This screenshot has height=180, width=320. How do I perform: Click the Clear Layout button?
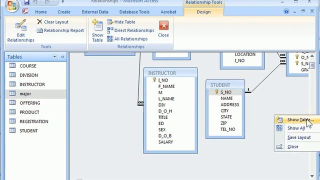[52, 22]
